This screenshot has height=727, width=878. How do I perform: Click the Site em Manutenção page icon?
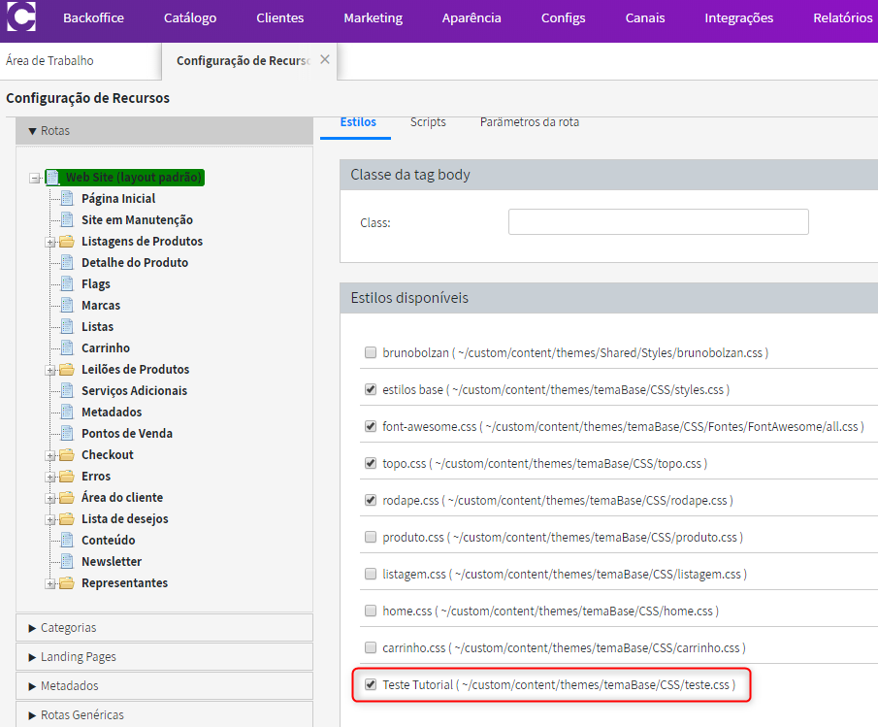pos(67,220)
